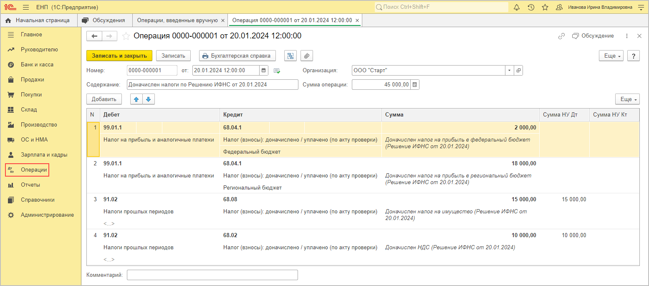
Task: Open organization card with the open icon
Action: [518, 71]
